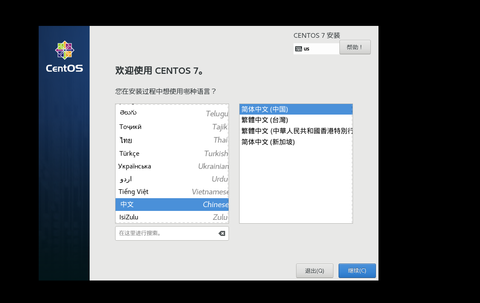Select IsiZulu Zulu language

172,217
